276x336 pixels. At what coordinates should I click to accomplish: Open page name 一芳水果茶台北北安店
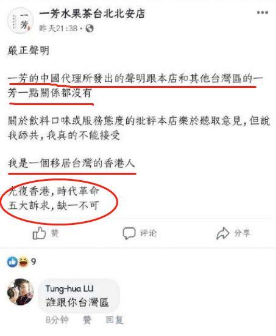point(92,14)
